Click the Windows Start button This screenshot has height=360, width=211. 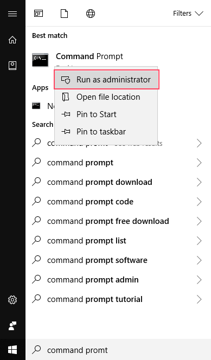[12, 350]
